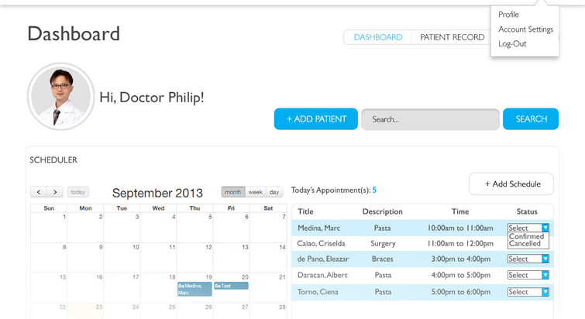This screenshot has height=319, width=585.
Task: Switch calendar to day view
Action: 274,192
